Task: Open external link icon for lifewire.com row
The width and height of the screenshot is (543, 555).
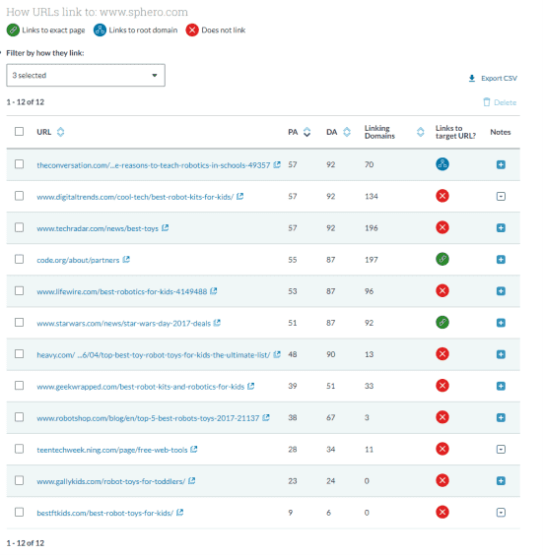Action: coord(214,291)
